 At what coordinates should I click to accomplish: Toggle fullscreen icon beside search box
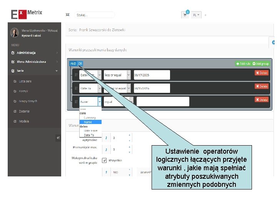[x=67, y=15]
